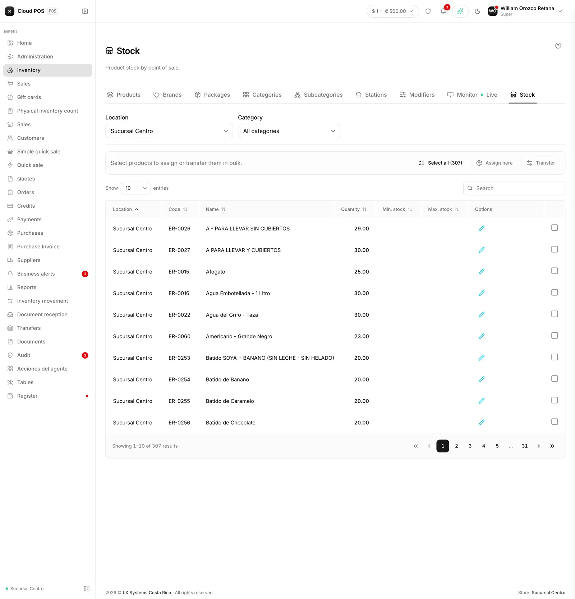Image resolution: width=575 pixels, height=599 pixels.
Task: Go to the last page double-arrow icon
Action: pos(552,446)
